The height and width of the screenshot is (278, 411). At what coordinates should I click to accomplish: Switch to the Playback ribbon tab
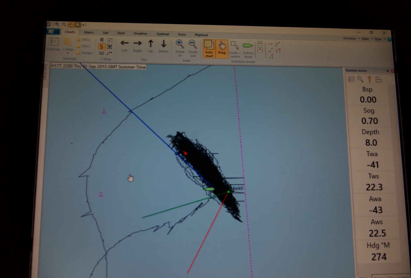[x=201, y=35]
